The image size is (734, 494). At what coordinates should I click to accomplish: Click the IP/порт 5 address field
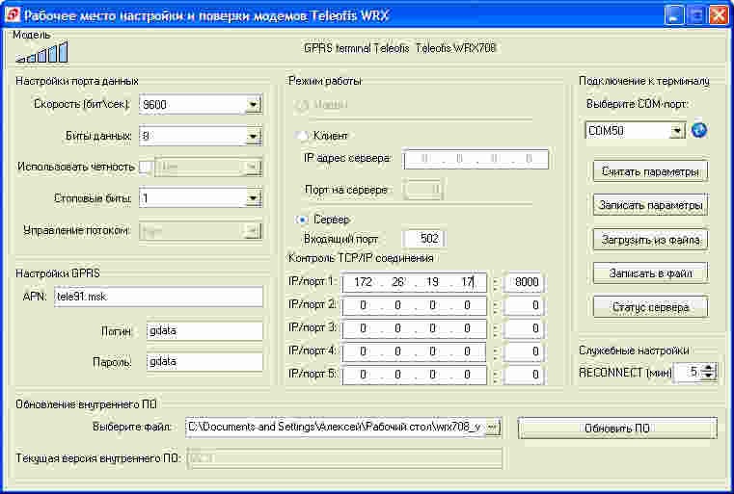tap(415, 375)
